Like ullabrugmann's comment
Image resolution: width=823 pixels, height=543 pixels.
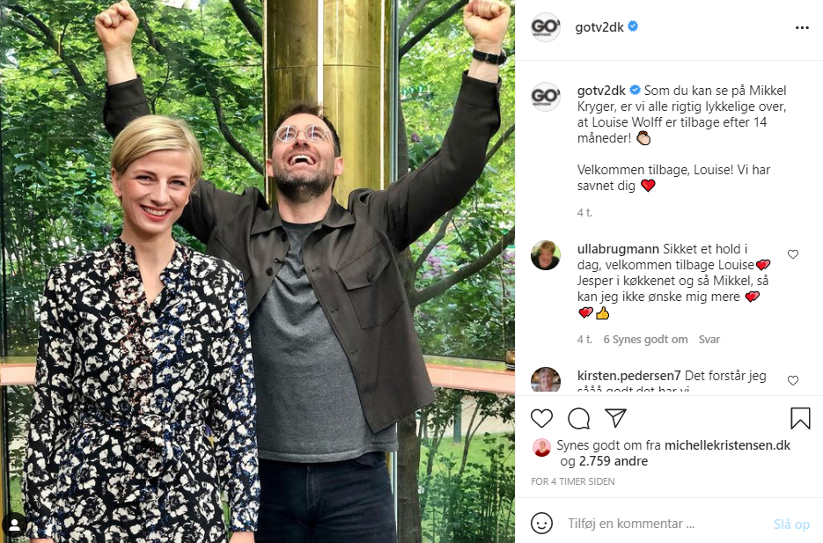click(x=793, y=254)
